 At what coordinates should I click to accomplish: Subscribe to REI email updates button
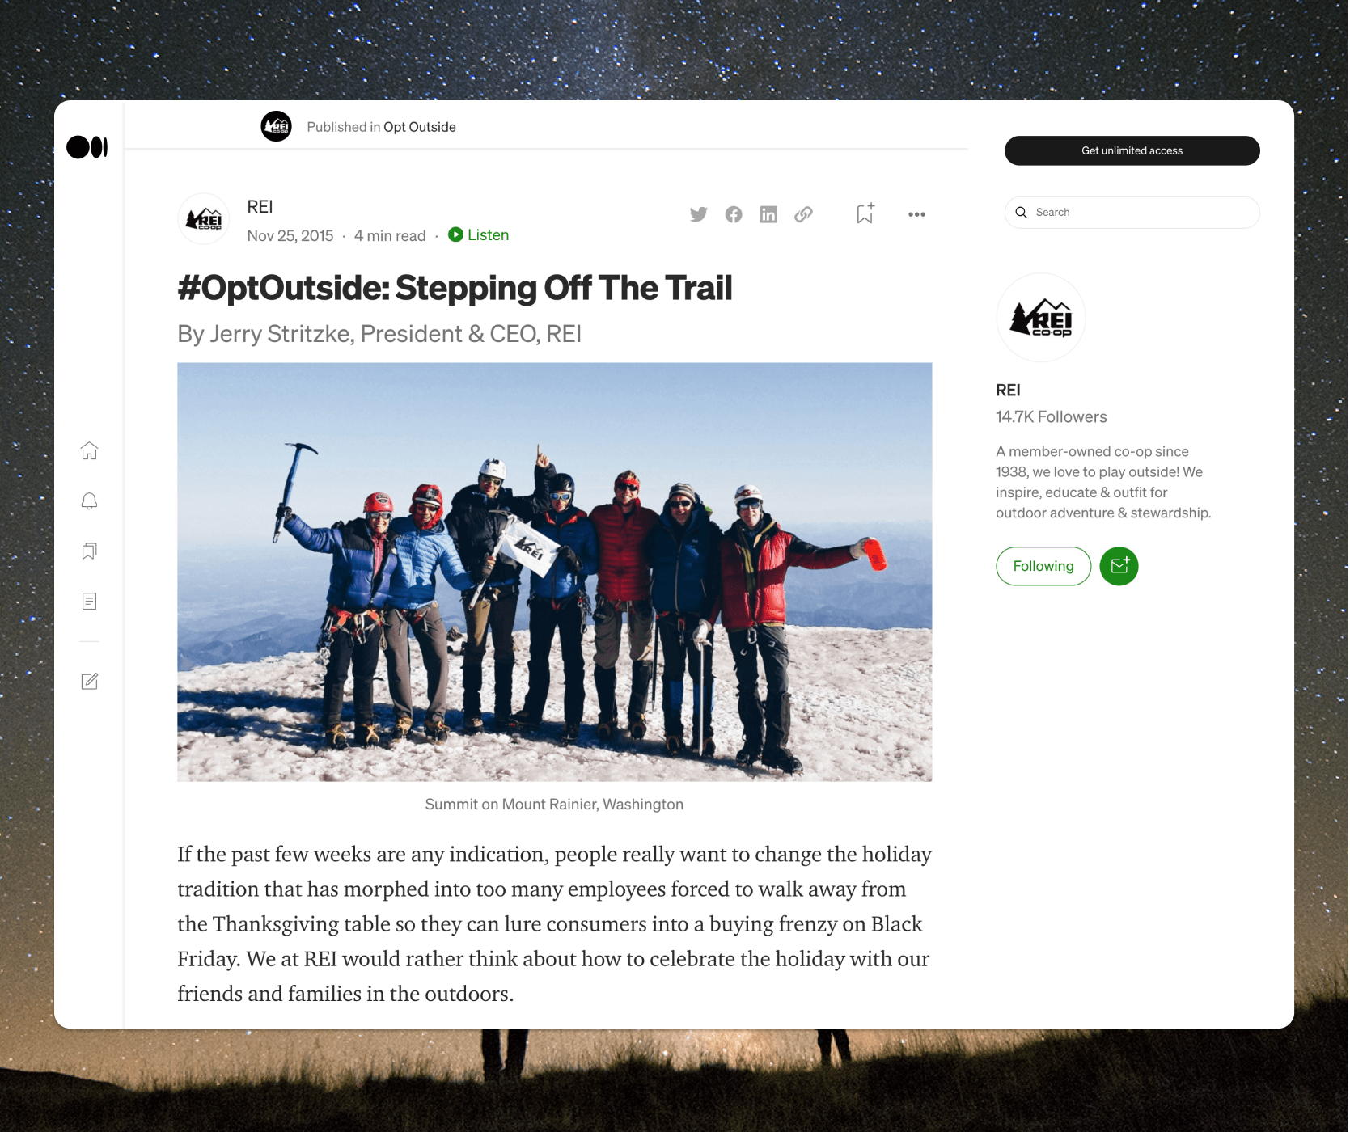tap(1119, 566)
